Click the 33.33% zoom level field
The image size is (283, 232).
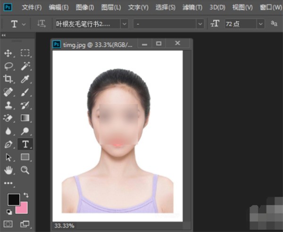(65, 225)
